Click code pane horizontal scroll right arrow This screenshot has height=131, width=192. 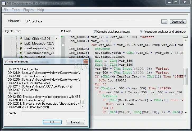click(x=181, y=117)
